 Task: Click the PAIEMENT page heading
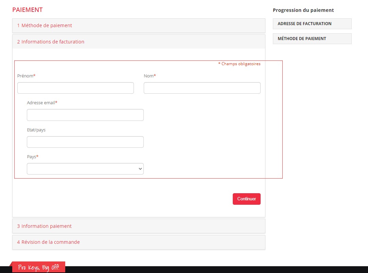[x=28, y=10]
